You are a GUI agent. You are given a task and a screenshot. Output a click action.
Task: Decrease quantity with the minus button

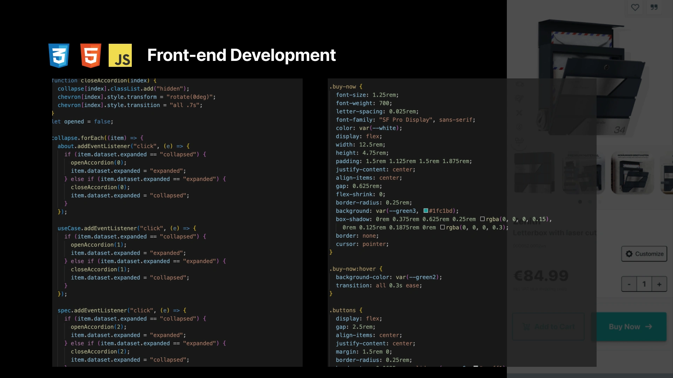tap(629, 284)
